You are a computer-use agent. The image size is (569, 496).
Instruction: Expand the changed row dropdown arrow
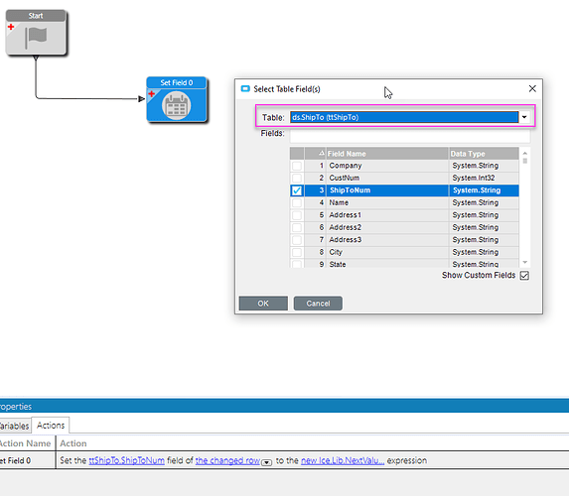[x=267, y=462]
